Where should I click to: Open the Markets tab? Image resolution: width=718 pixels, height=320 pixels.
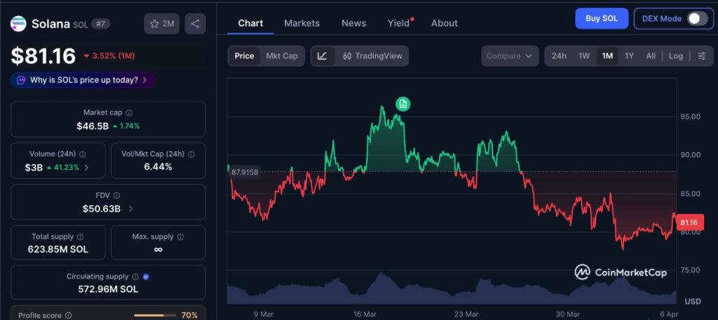pos(302,23)
